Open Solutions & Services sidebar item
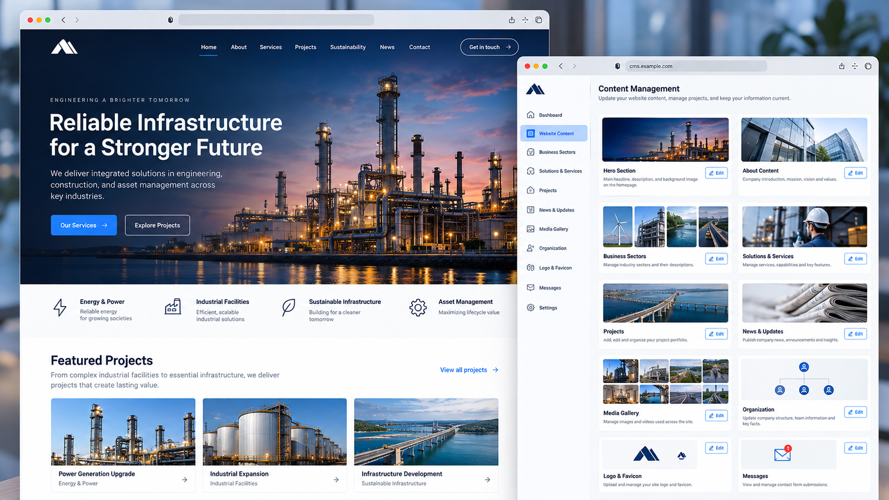Image resolution: width=889 pixels, height=500 pixels. tap(554, 171)
